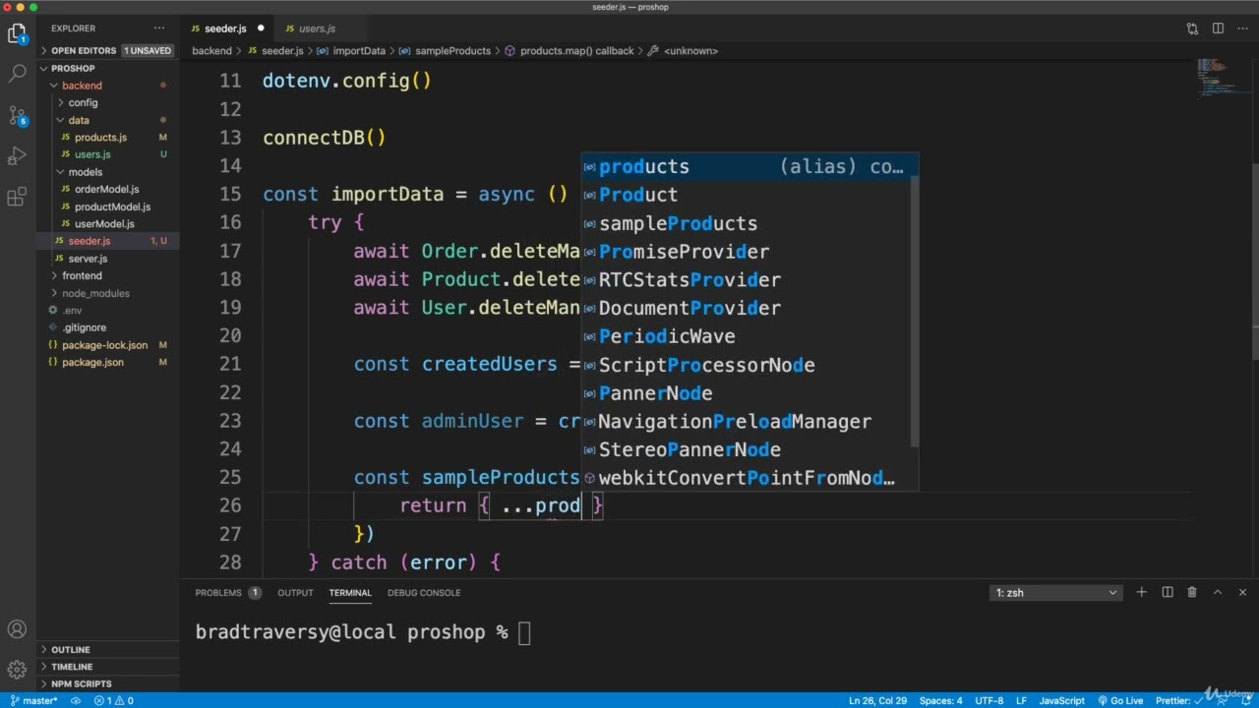Click the open changes icon in editor toolbar

[x=1192, y=29]
